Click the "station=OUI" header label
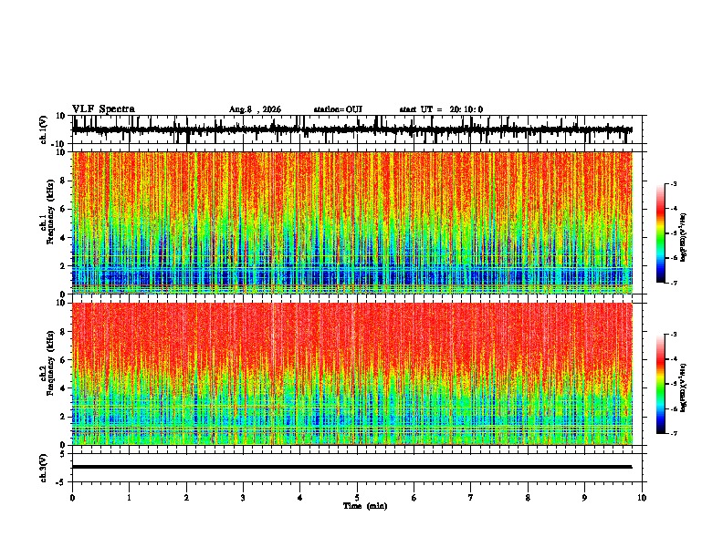Viewport: 723px width, 558px height. pos(338,109)
